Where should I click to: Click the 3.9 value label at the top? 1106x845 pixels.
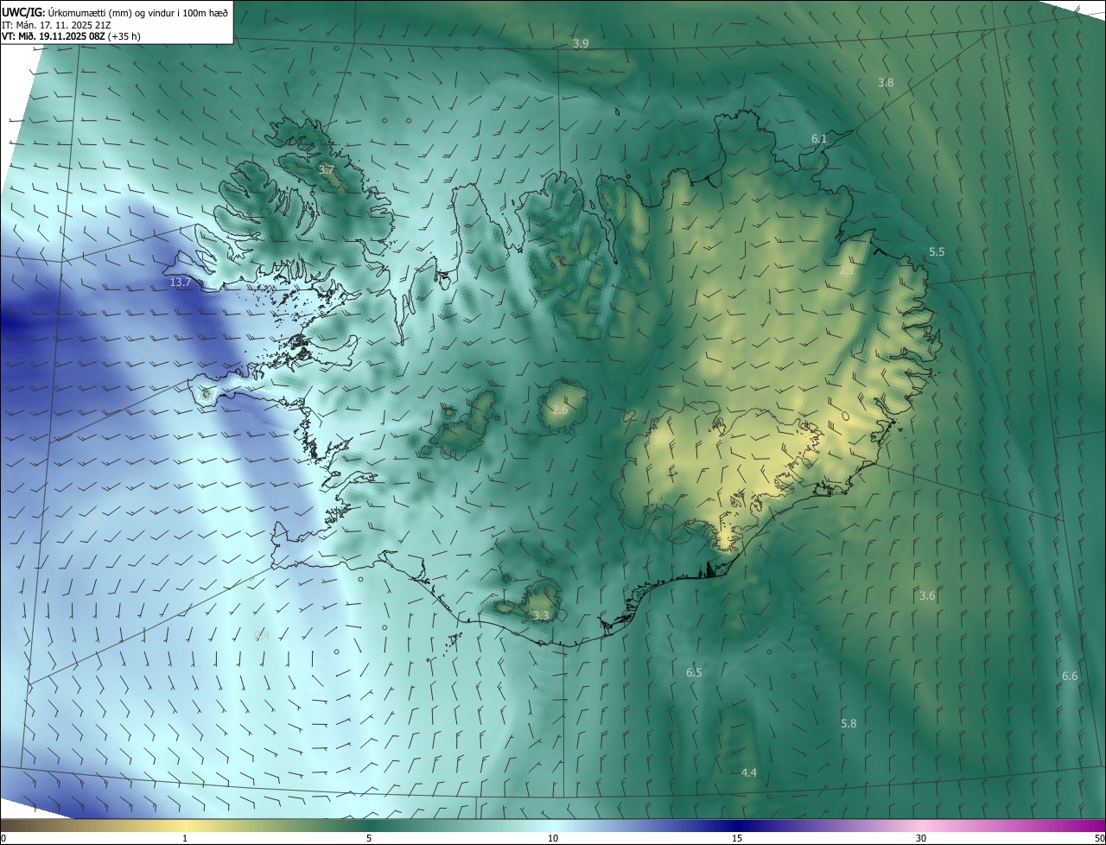pos(581,43)
